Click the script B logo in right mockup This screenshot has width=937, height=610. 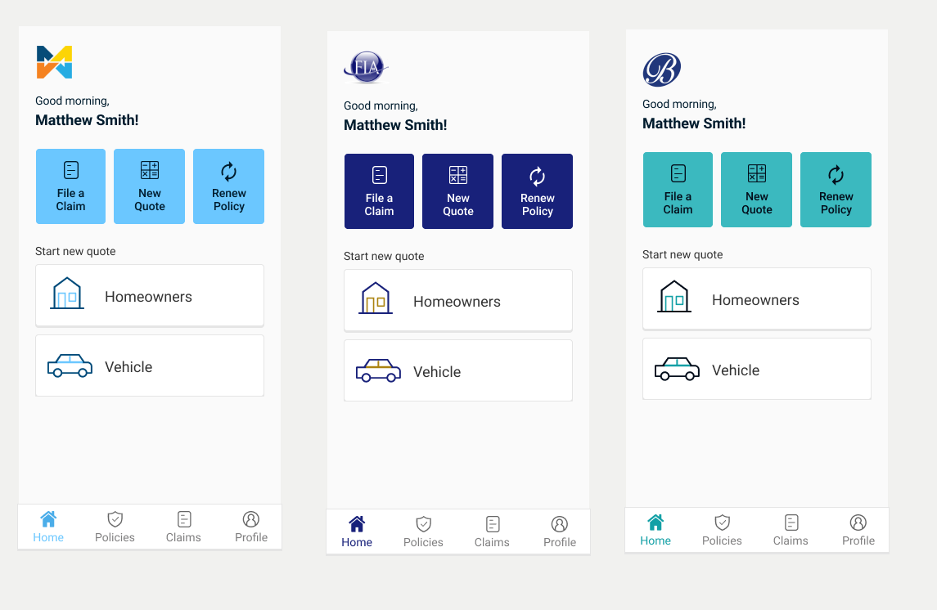tap(661, 70)
